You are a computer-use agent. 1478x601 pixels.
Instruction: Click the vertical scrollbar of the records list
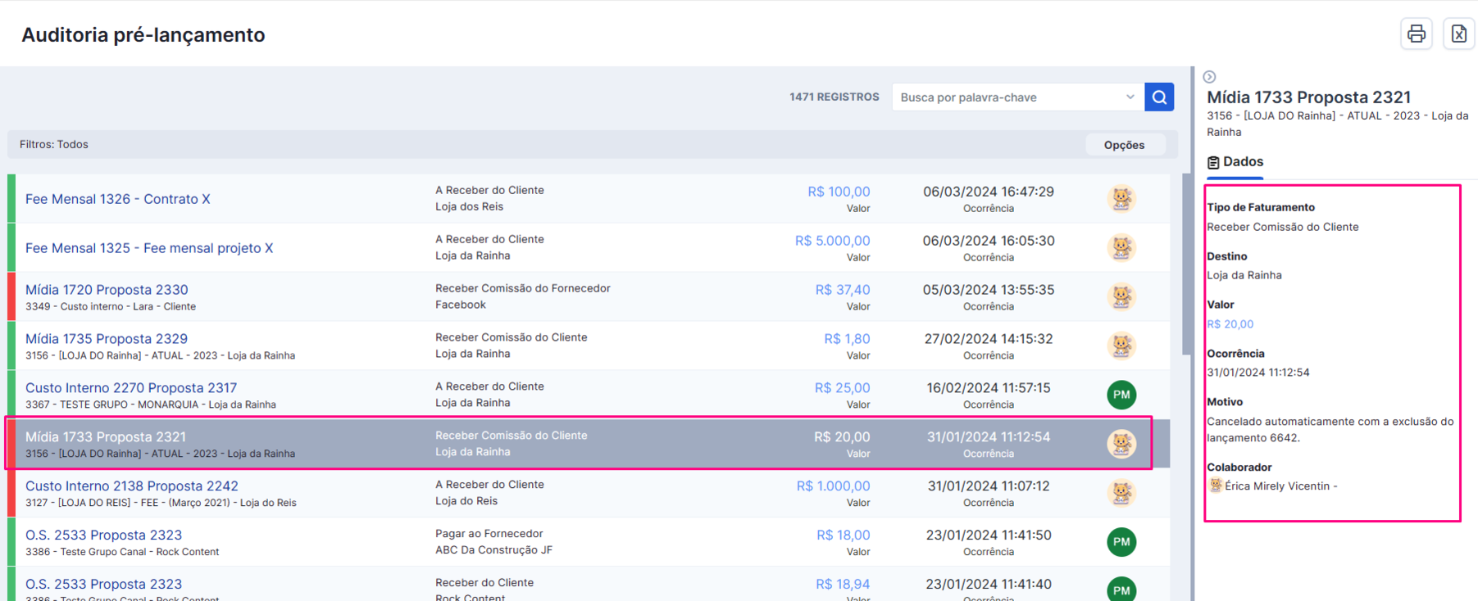pos(1186,264)
